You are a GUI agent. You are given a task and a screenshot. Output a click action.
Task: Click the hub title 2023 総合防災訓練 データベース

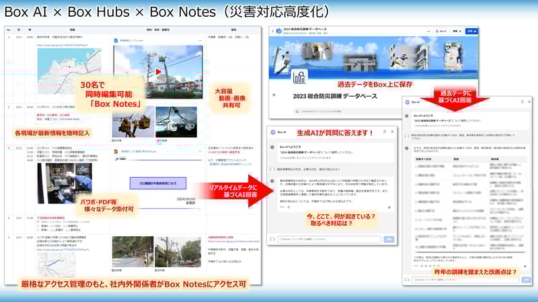click(x=335, y=96)
